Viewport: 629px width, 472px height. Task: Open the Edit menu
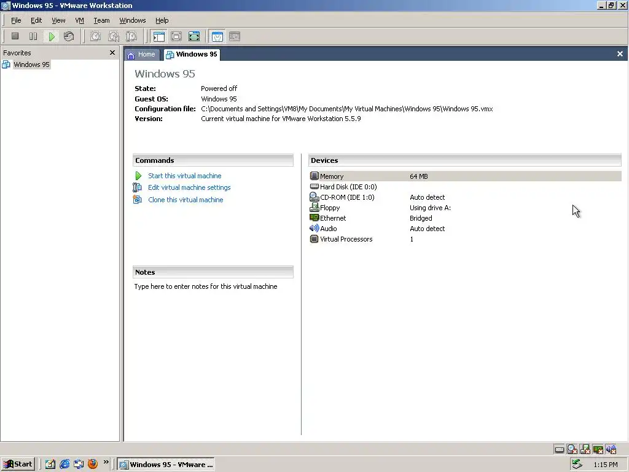click(36, 20)
